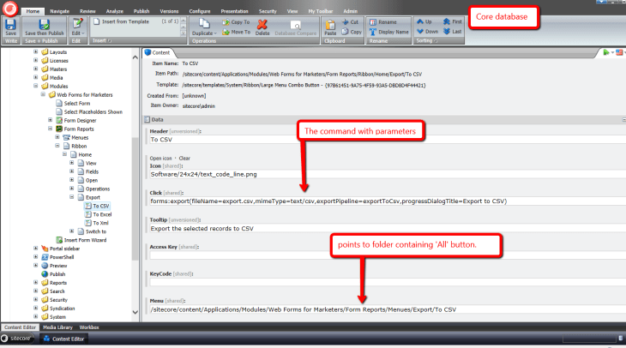Expand the Menues node

(57, 137)
